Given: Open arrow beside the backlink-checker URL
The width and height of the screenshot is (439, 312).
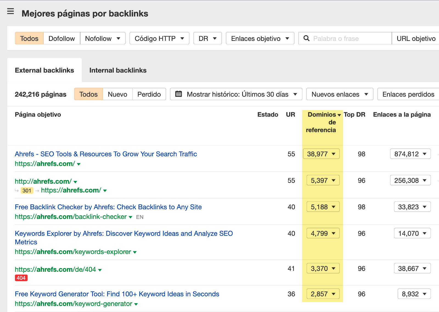Looking at the screenshot, I should click(x=131, y=217).
